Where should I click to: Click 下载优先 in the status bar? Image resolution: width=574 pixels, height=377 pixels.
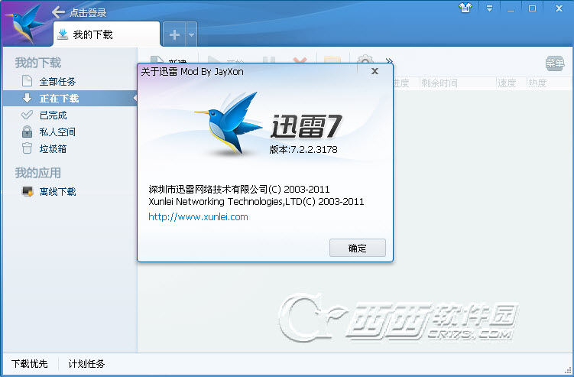click(x=29, y=364)
